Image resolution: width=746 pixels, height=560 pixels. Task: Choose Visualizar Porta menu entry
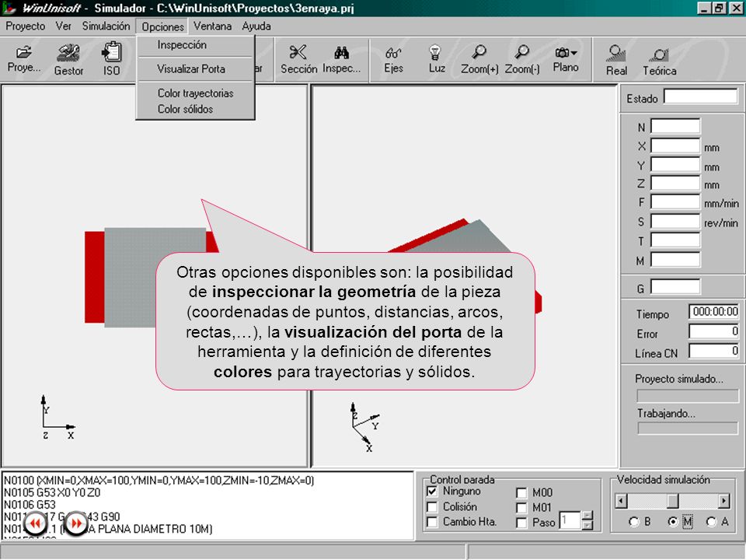click(195, 69)
